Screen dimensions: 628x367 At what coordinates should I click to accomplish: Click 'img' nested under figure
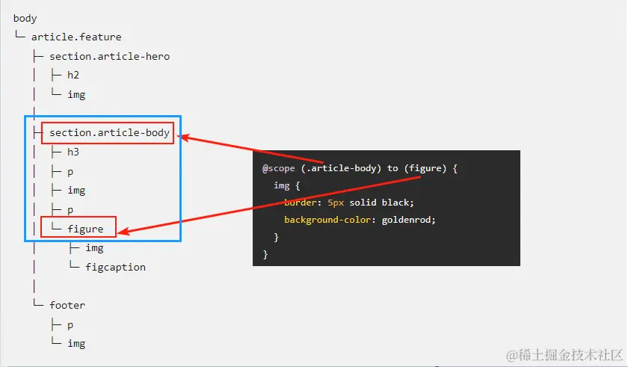[x=94, y=247]
